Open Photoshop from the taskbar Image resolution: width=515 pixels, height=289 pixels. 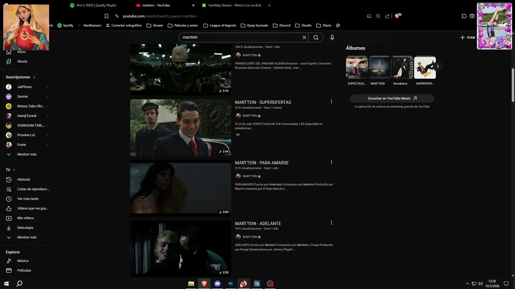tap(231, 284)
